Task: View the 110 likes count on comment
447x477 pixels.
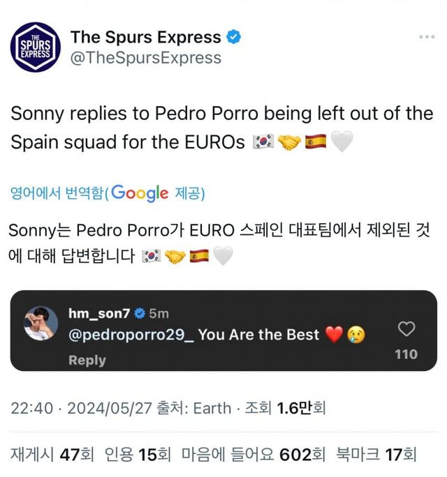Action: click(x=406, y=354)
